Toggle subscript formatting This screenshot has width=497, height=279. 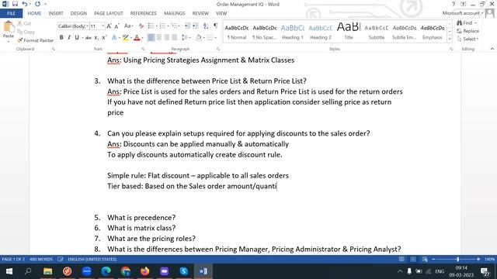click(96, 38)
